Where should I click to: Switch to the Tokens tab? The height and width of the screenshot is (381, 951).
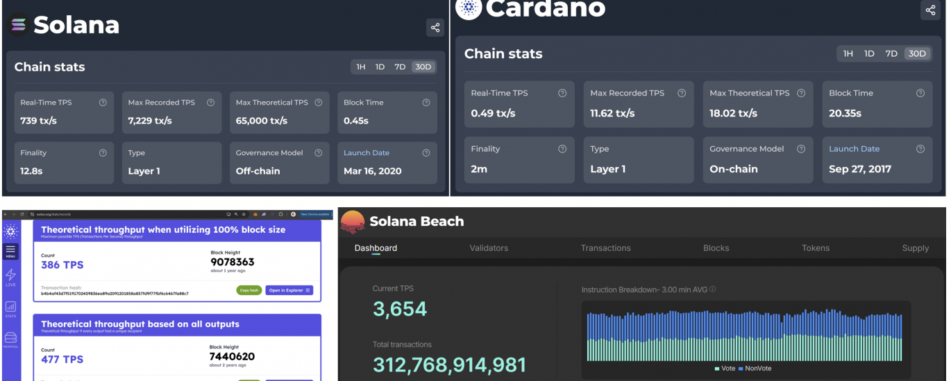click(816, 248)
